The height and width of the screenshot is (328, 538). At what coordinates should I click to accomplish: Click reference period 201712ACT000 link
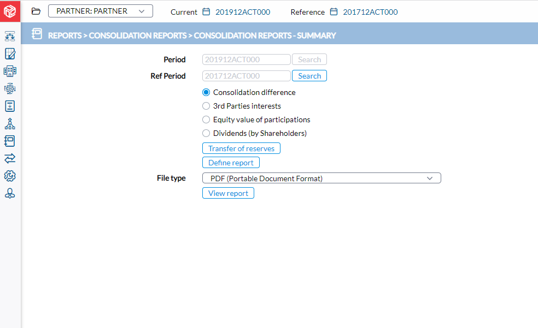click(370, 12)
